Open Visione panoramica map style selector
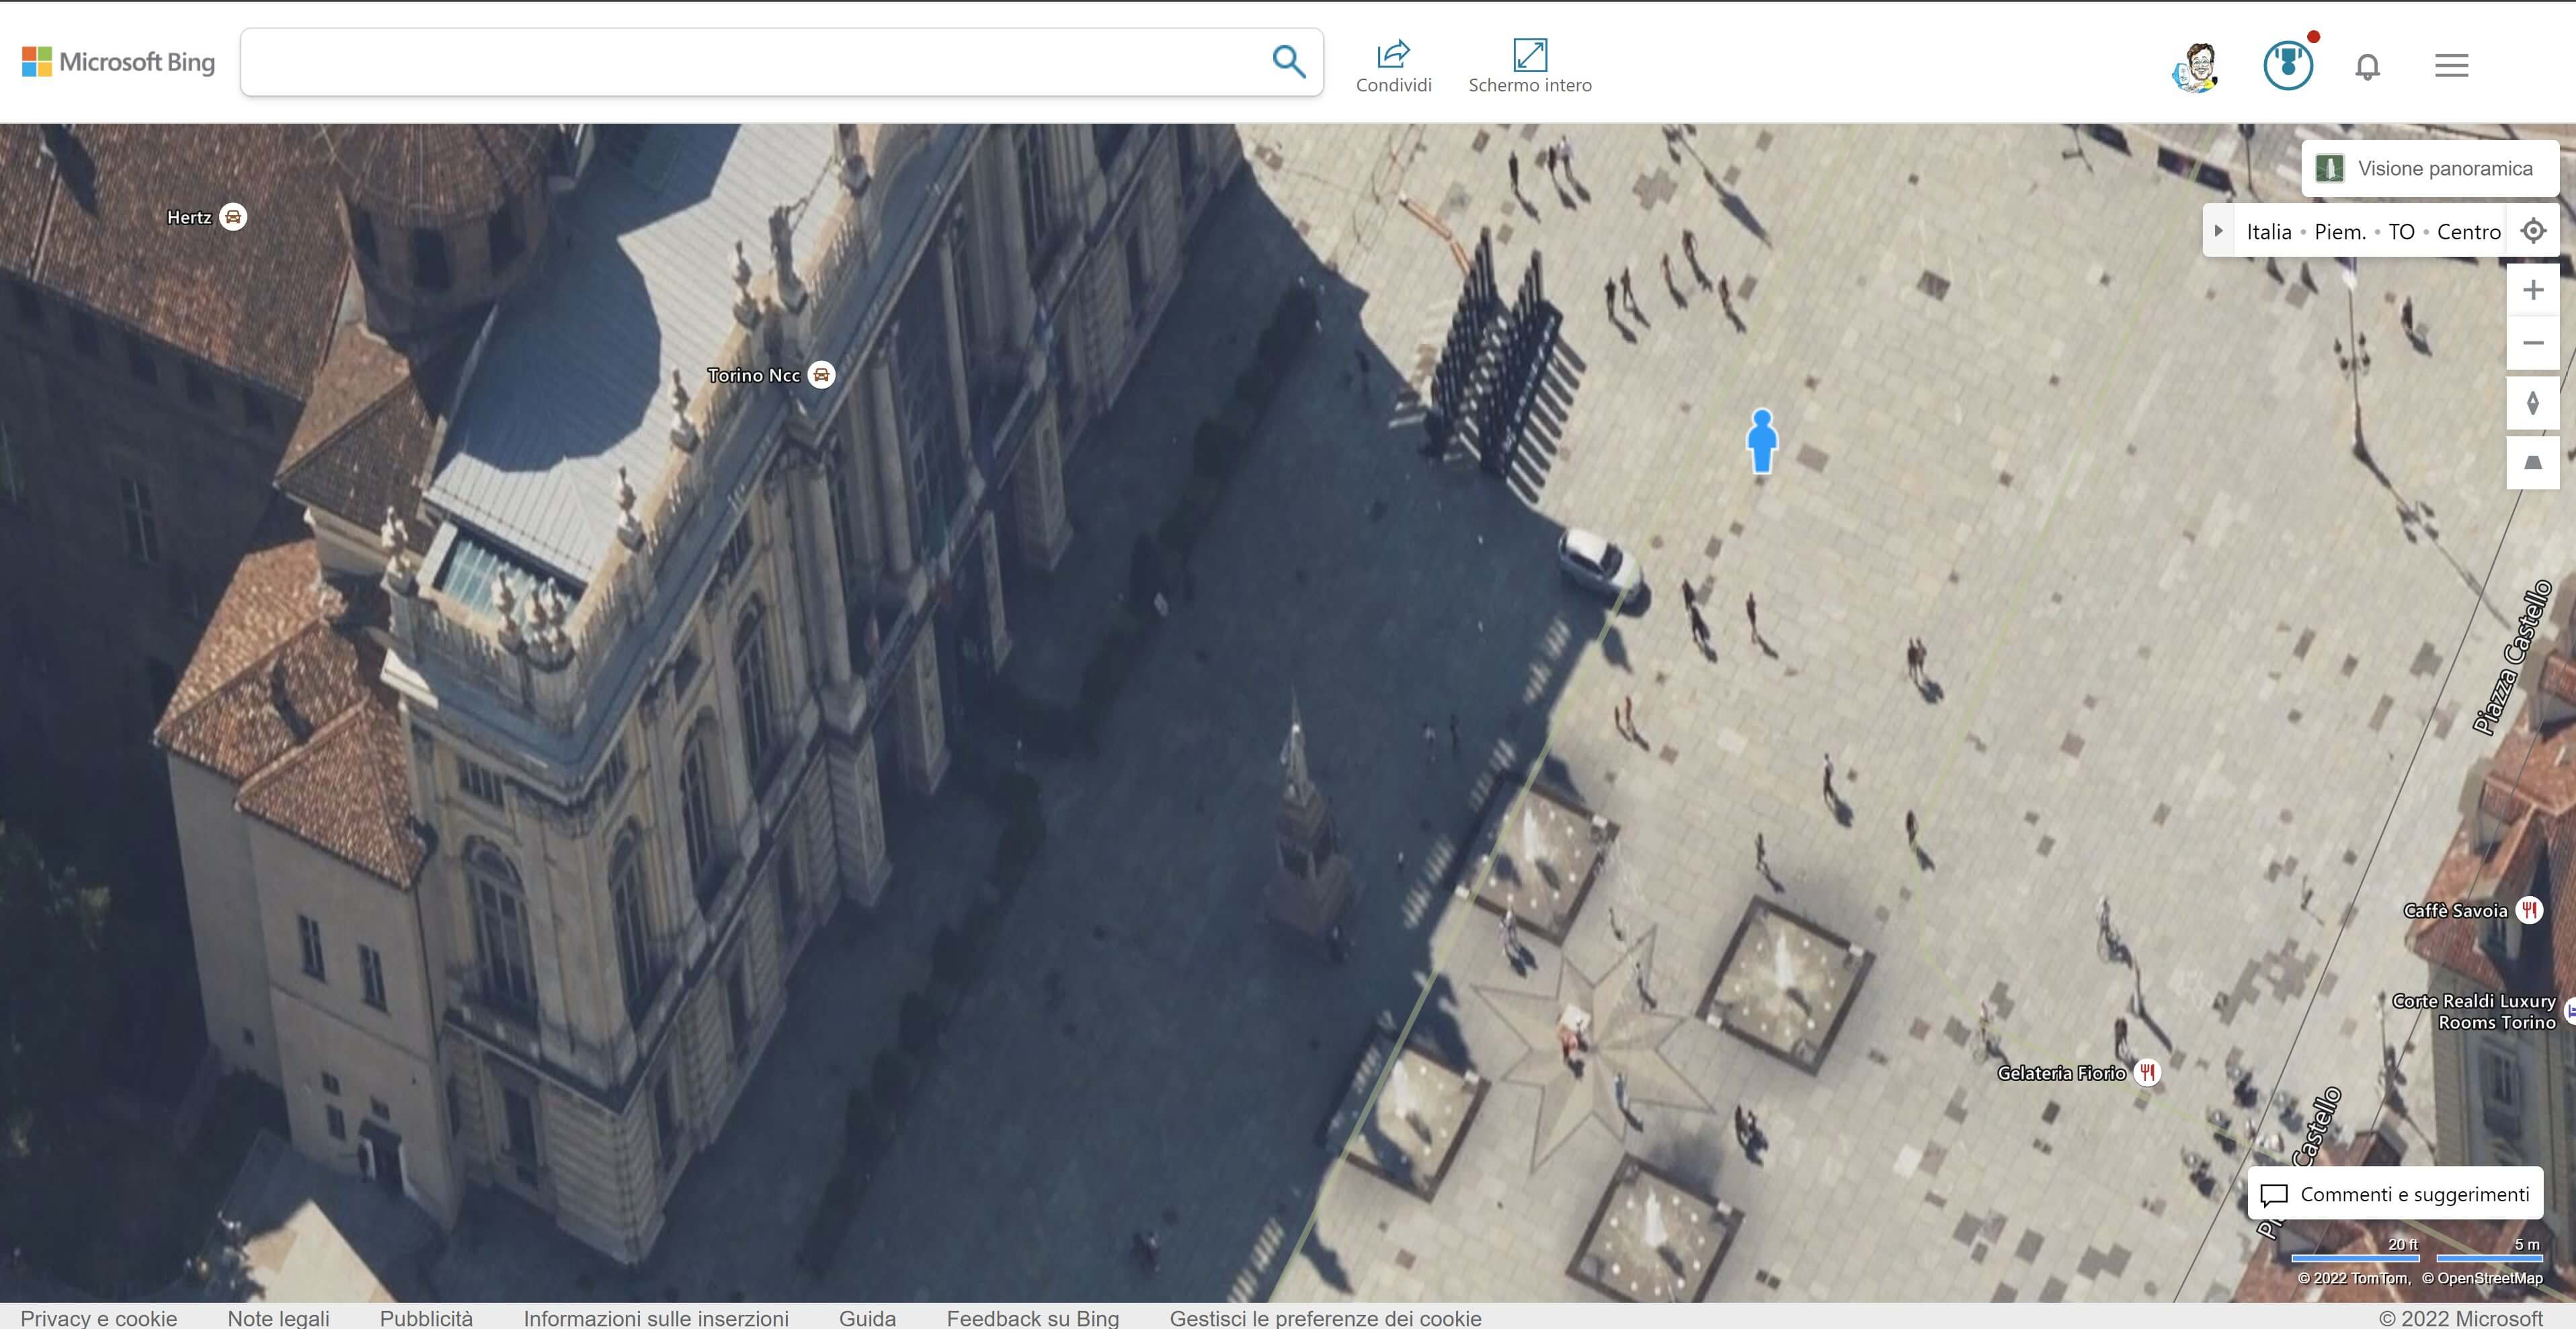The image size is (2576, 1329). coord(2430,168)
